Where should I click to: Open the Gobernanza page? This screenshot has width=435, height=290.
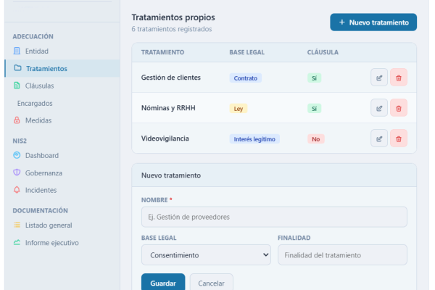(x=62, y=173)
